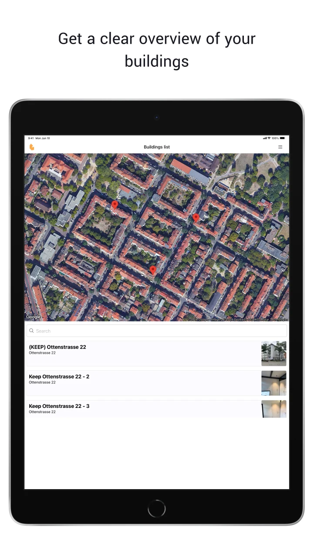Viewport: 314px width, 559px height.
Task: Select the rightmost red map pin
Action: (196, 217)
